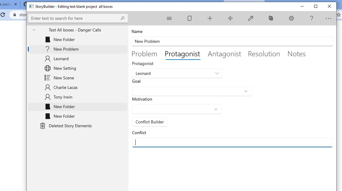Switch to the Antagonist tab

tap(224, 54)
